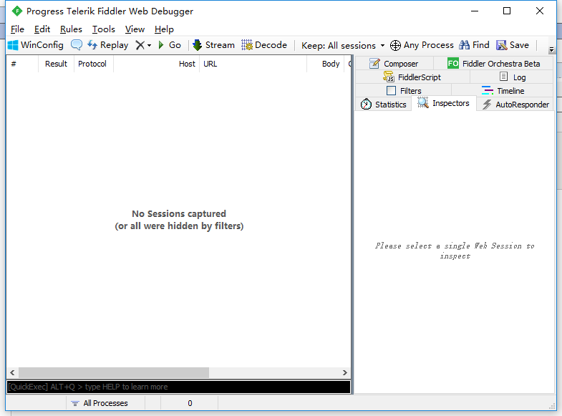Screen dimensions: 562x416
Task: Switch to the Composer tab
Action: click(394, 64)
